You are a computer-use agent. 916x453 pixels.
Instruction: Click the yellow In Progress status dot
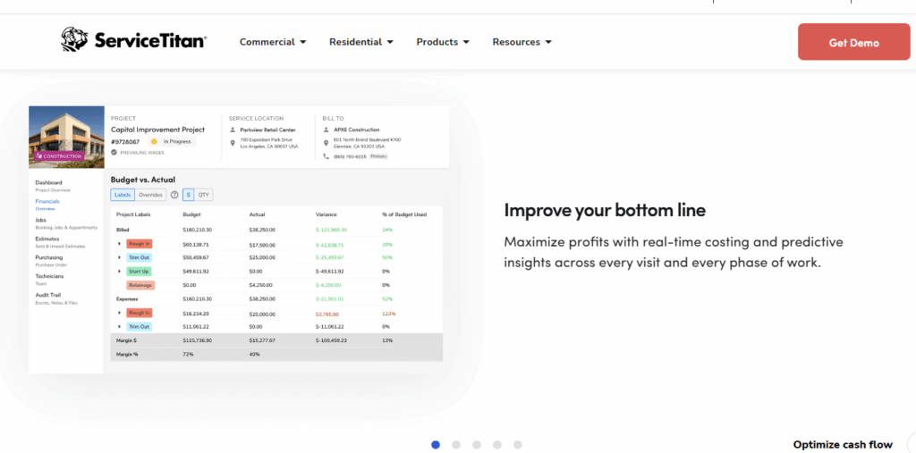pos(154,141)
